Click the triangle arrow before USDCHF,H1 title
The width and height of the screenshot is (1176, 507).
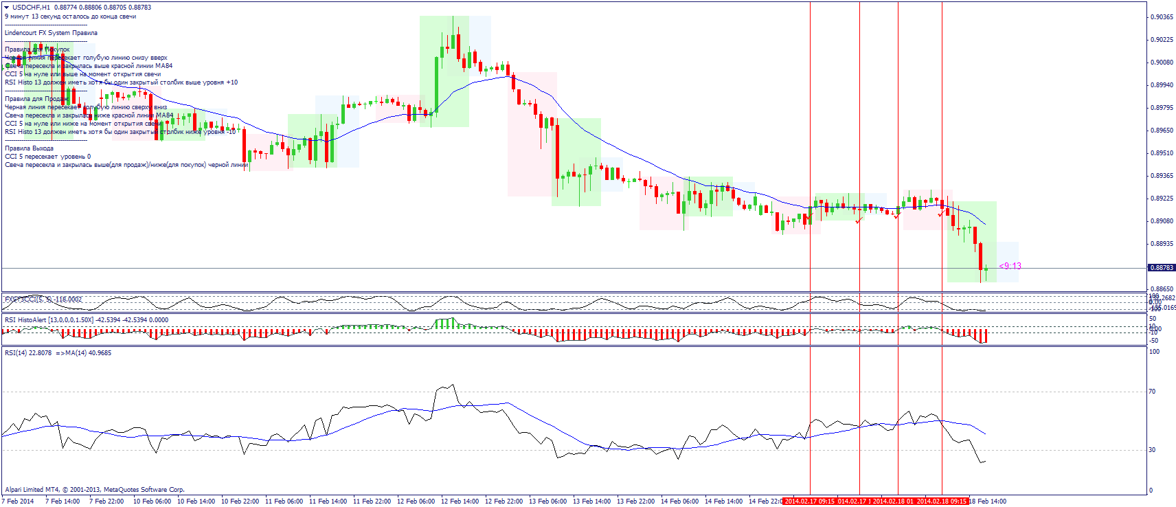(7, 8)
